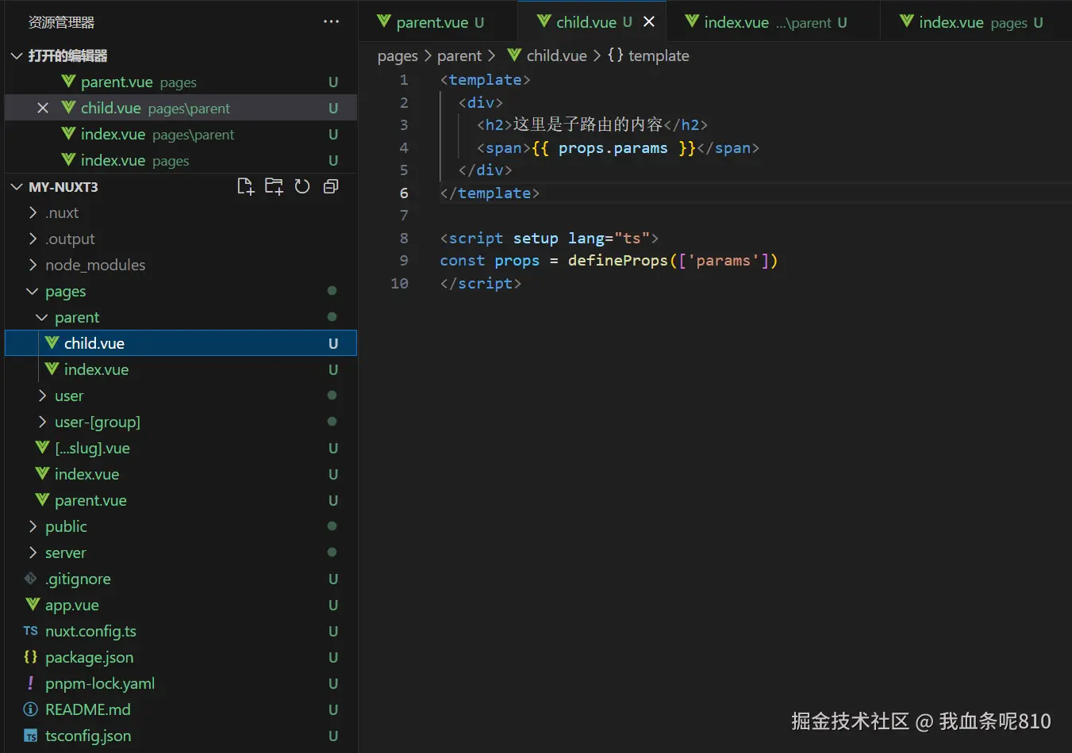Collapse all folders with the collapse icon
This screenshot has width=1072, height=753.
coord(331,186)
